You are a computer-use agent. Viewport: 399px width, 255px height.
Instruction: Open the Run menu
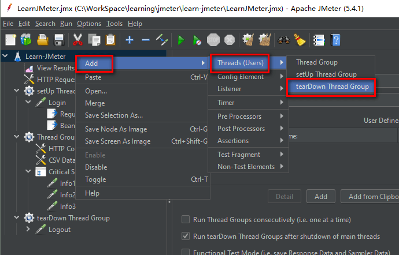point(66,24)
